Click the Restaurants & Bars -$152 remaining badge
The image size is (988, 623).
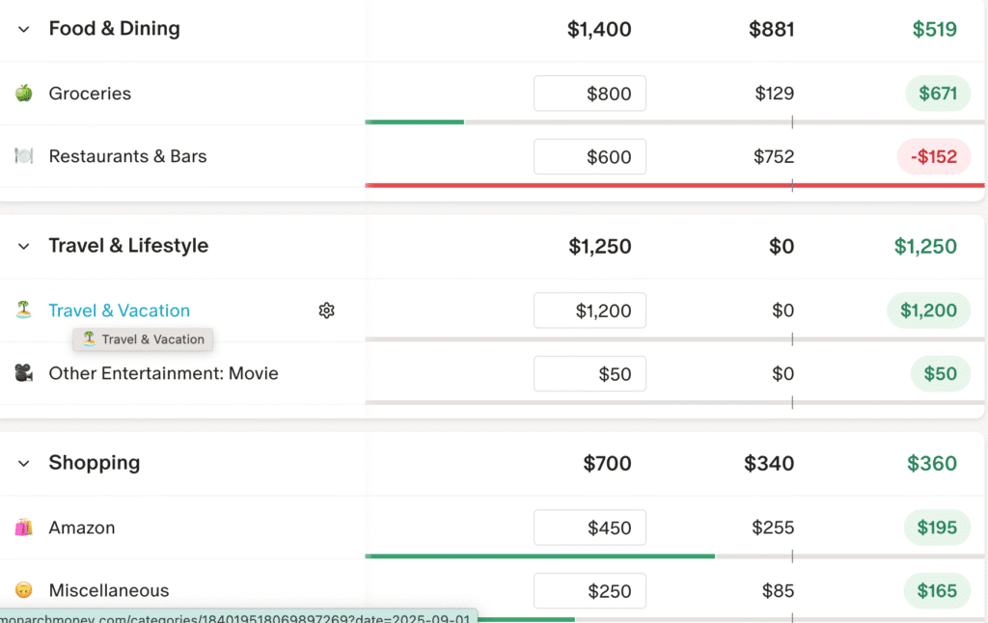(x=933, y=156)
